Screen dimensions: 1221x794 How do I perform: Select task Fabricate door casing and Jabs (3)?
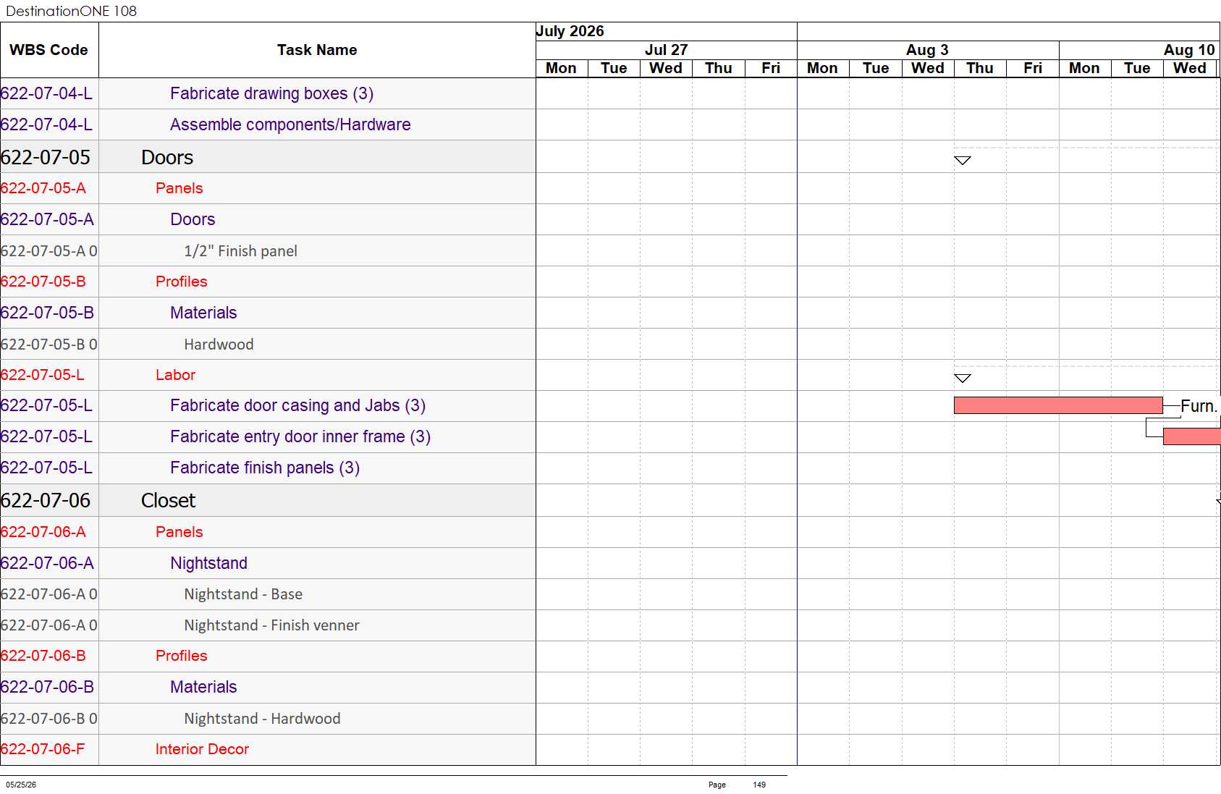point(297,405)
